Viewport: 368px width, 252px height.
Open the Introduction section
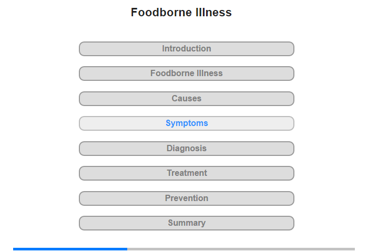pyautogui.click(x=186, y=49)
